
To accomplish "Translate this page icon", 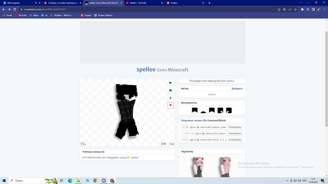I will tap(285, 9).
